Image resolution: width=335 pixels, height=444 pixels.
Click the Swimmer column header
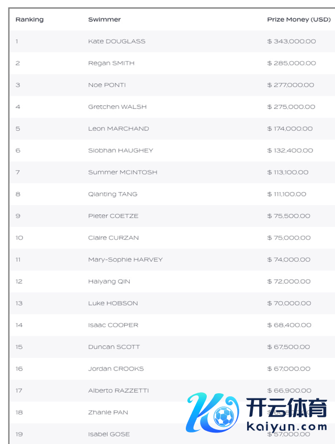(x=104, y=19)
